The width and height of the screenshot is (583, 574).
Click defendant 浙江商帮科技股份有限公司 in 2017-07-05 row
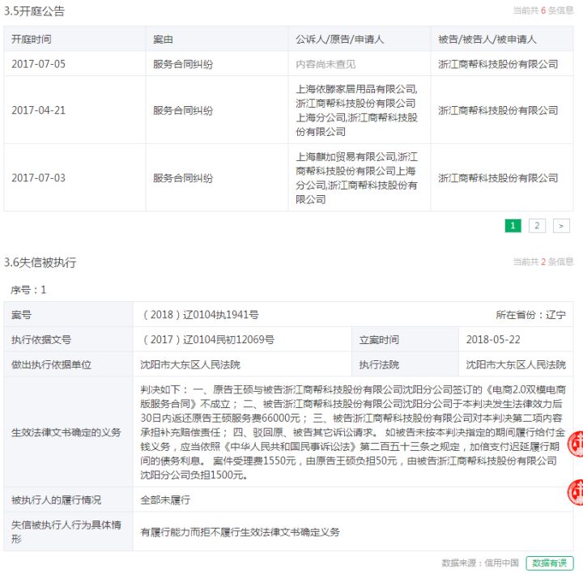498,64
